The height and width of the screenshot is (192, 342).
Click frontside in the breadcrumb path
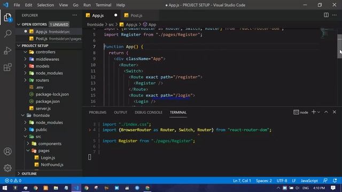pyautogui.click(x=95, y=25)
